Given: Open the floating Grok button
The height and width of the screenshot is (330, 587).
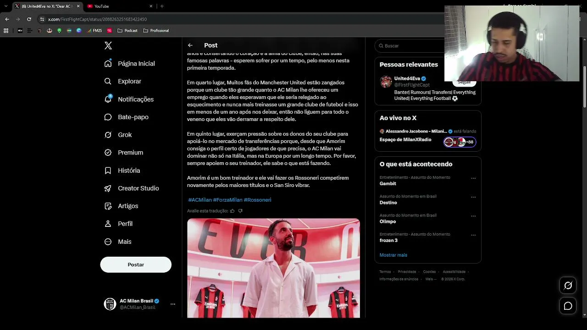Looking at the screenshot, I should point(568,286).
